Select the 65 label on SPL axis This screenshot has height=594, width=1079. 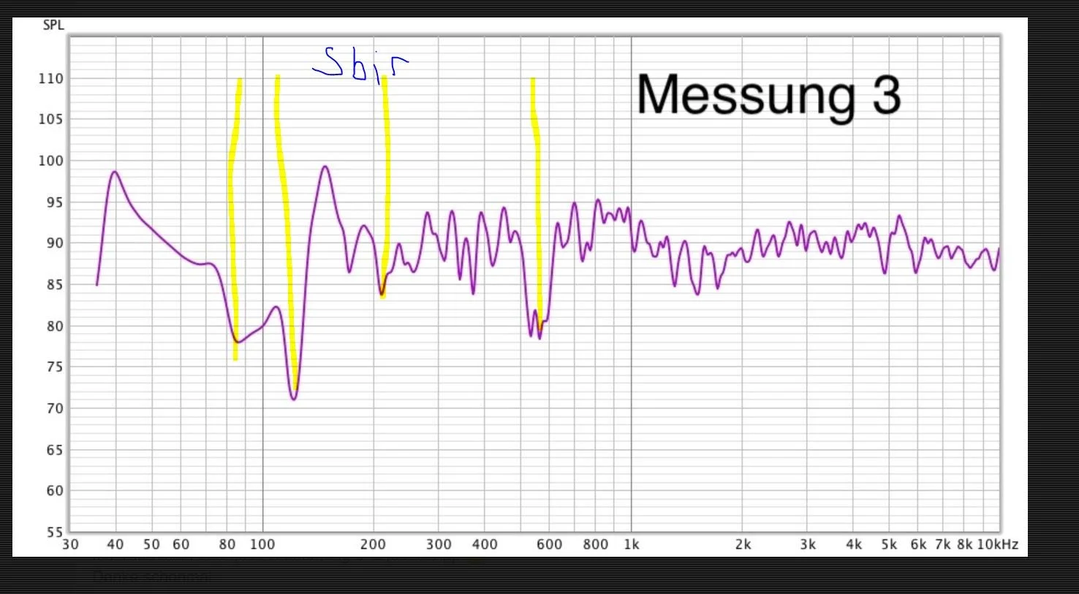click(x=55, y=450)
